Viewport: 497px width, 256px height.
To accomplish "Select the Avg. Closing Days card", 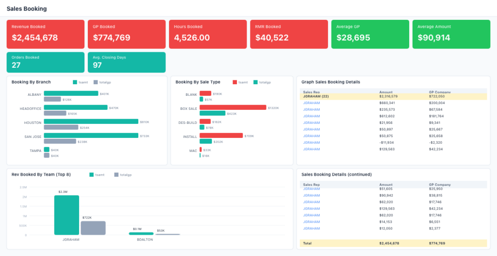I will (126, 62).
